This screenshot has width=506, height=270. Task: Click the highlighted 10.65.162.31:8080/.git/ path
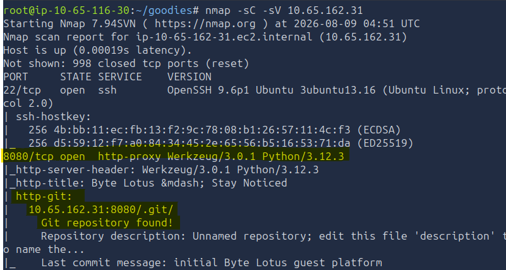pyautogui.click(x=101, y=210)
